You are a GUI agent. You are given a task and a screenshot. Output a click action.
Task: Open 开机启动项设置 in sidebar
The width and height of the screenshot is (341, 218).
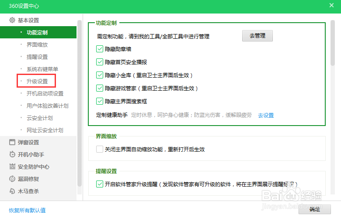[45, 93]
